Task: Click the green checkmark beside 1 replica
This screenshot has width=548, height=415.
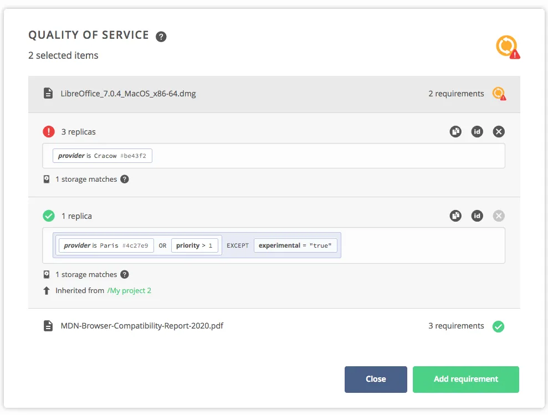Action: [x=49, y=216]
